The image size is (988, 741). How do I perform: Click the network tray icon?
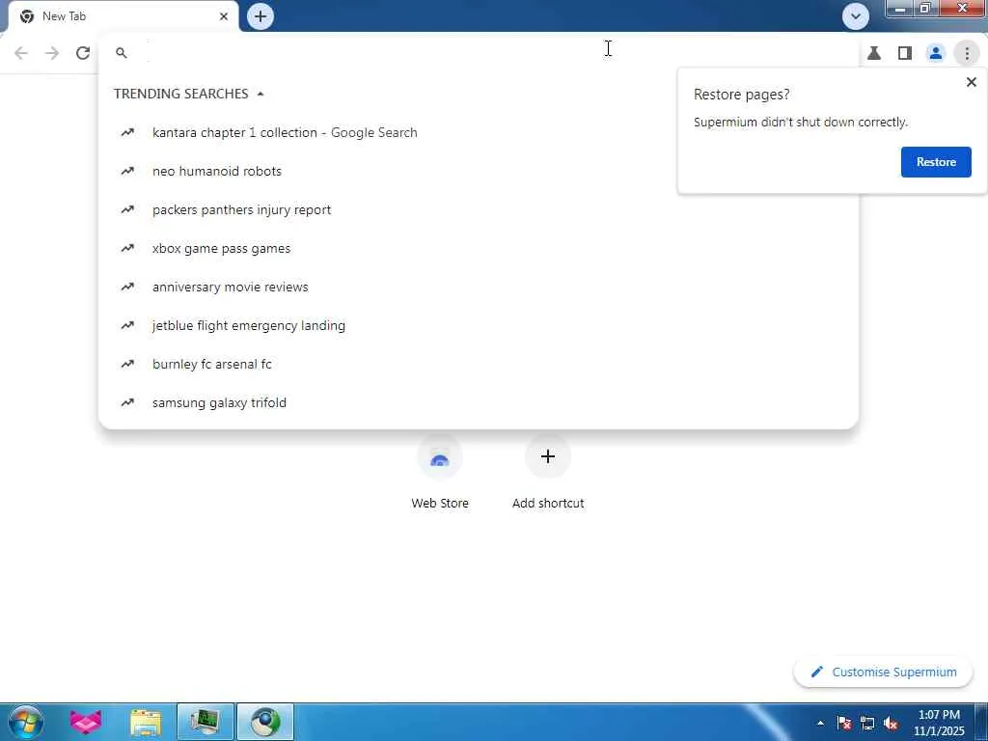pyautogui.click(x=867, y=723)
